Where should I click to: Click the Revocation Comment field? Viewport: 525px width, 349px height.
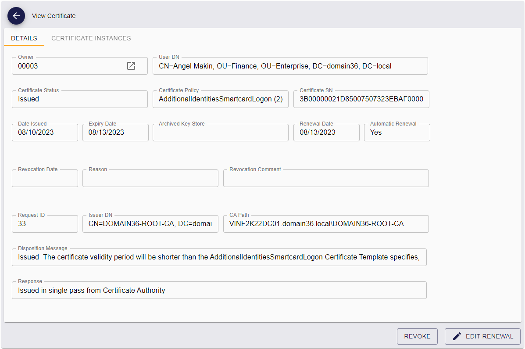pyautogui.click(x=325, y=179)
